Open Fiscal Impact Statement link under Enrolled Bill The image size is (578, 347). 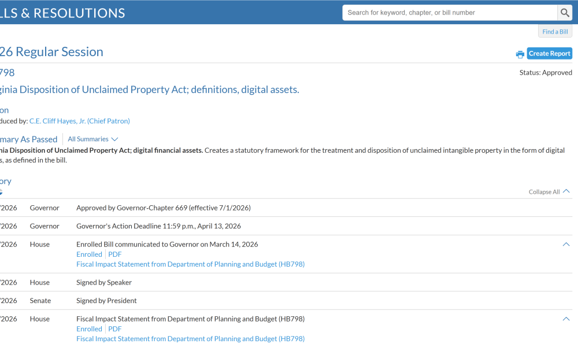(190, 264)
